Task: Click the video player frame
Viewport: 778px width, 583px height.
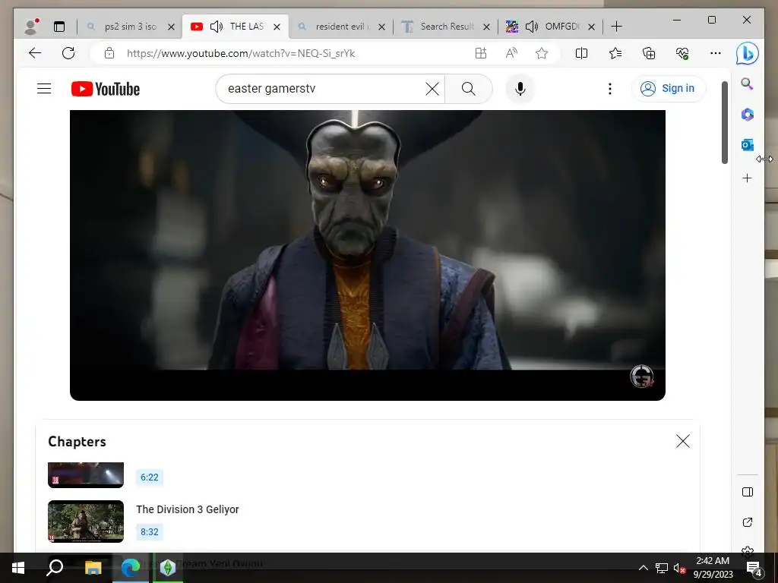Action: (368, 255)
